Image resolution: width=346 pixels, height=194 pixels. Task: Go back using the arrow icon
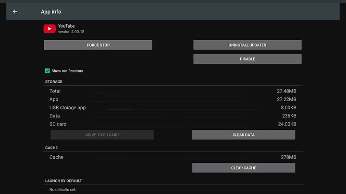tap(15, 11)
